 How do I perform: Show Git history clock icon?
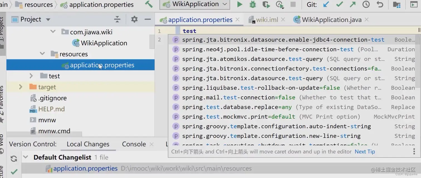click(366, 4)
